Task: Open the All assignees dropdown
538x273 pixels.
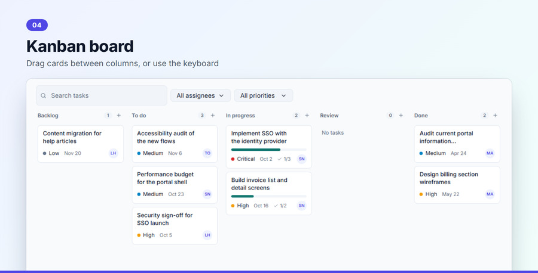Action: [x=200, y=95]
